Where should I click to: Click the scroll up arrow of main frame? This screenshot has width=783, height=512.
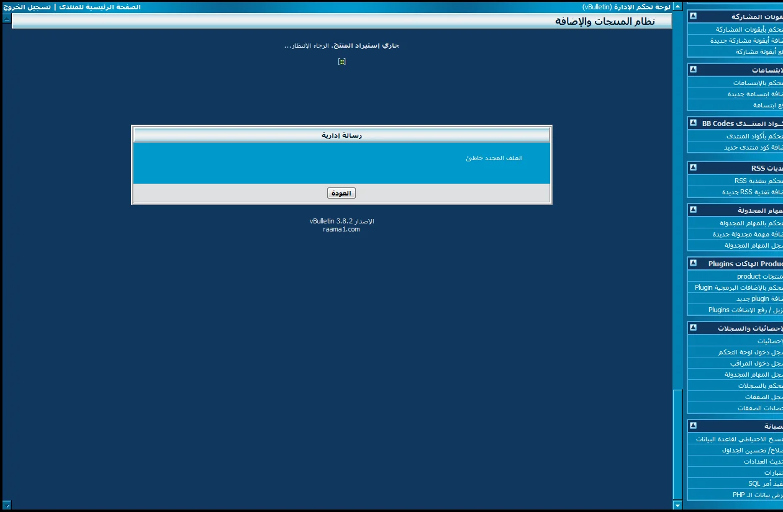[x=677, y=7]
